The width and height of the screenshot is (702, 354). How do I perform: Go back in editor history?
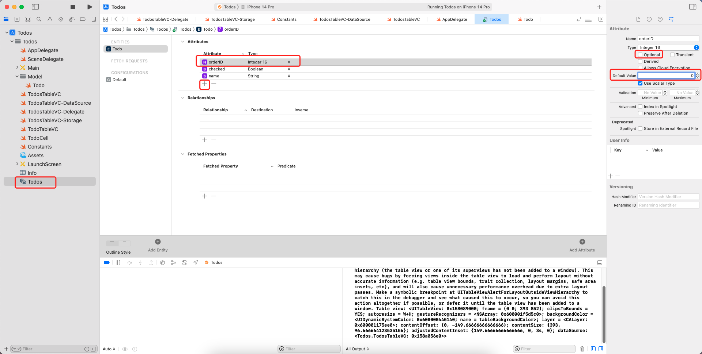(x=116, y=19)
